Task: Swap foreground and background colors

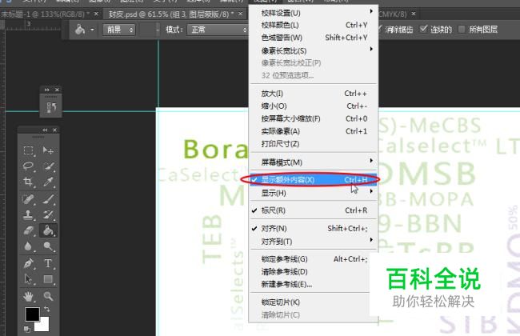Action: tap(46, 309)
